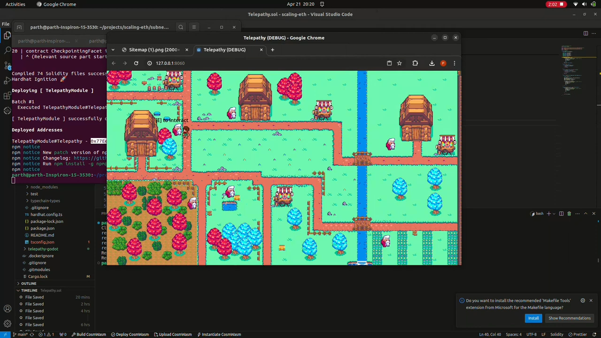Image resolution: width=601 pixels, height=338 pixels.
Task: Open File menu in VS Code
Action: tap(6, 24)
